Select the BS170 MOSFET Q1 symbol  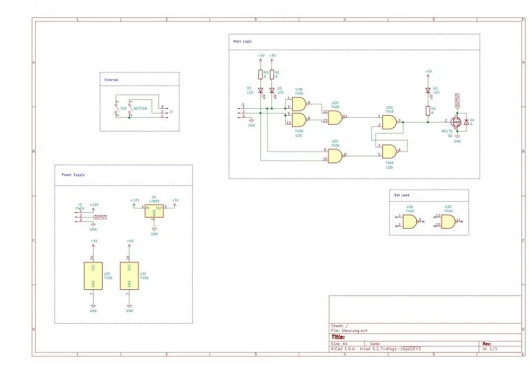(x=456, y=123)
